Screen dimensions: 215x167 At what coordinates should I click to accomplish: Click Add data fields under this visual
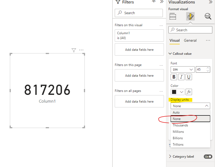139,50
